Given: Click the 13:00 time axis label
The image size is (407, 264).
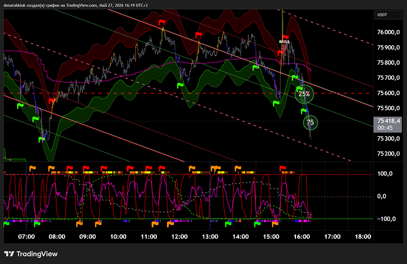Looking at the screenshot, I should pyautogui.click(x=210, y=236).
